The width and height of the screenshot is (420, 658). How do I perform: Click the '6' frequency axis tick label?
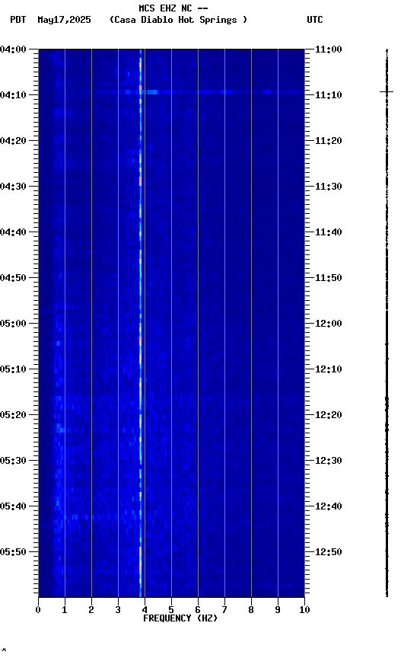(198, 610)
